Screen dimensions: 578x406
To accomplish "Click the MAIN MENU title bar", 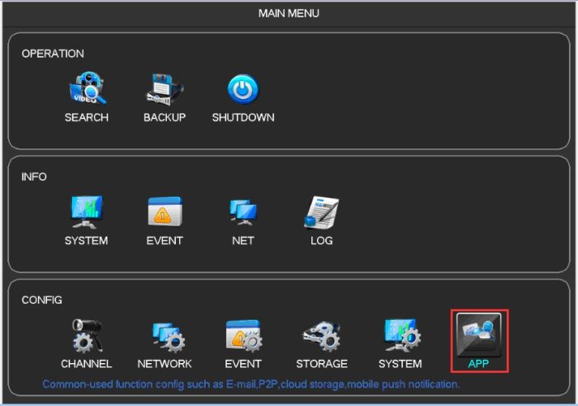I will click(x=289, y=13).
